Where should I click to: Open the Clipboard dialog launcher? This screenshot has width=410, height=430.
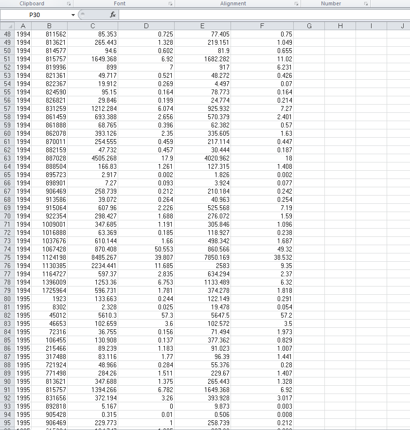[69, 3]
